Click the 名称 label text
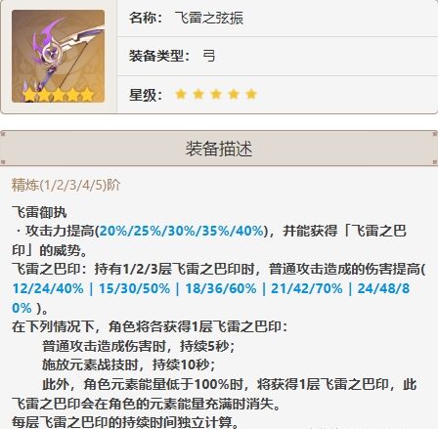This screenshot has width=438, height=429. coord(146,18)
